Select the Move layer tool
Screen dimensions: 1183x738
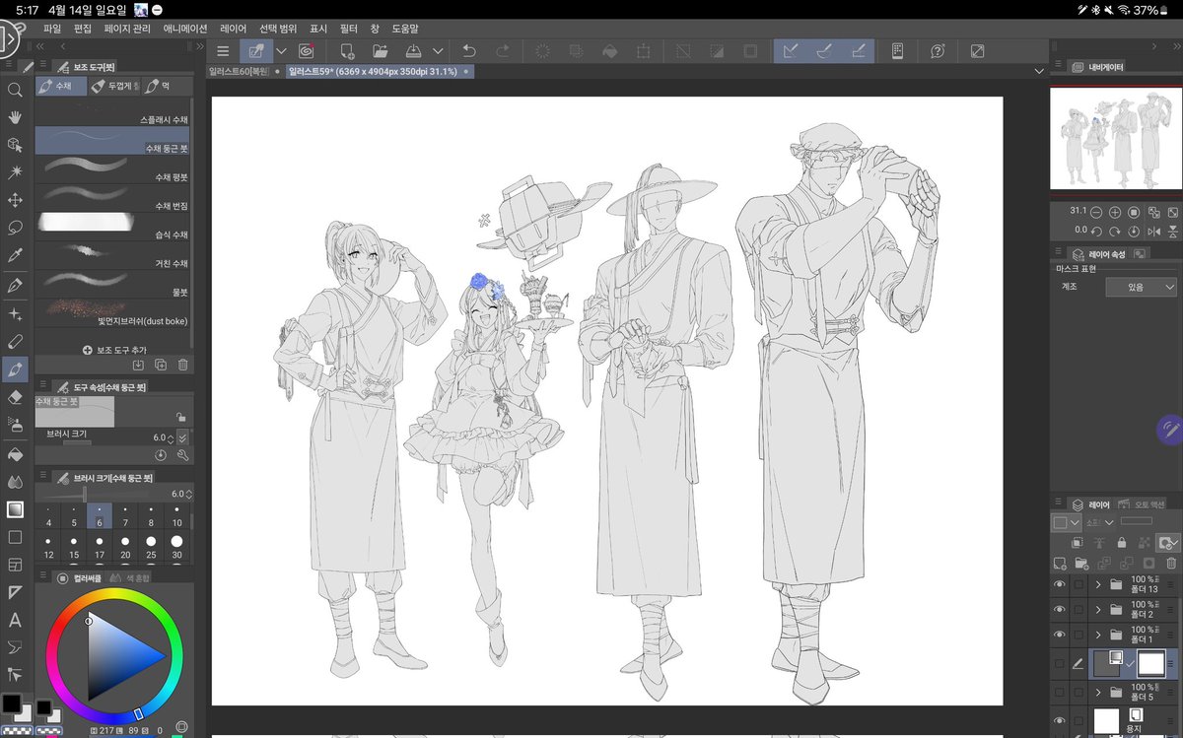click(15, 200)
